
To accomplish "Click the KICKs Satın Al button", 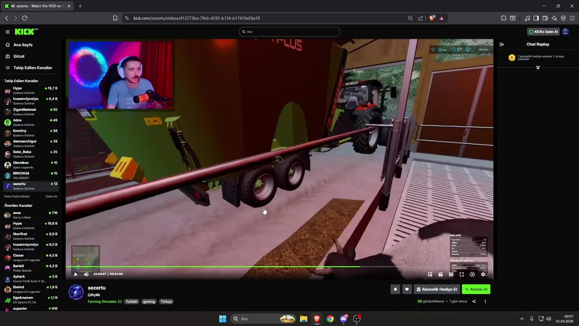I will coord(544,32).
